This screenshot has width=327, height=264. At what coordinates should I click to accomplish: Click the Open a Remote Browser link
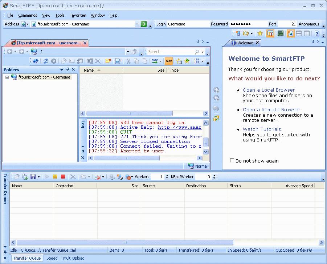[x=271, y=109]
